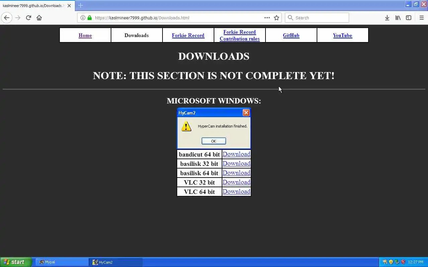This screenshot has width=428, height=267.
Task: Click 'HyperCam installation finished.' message text
Action: 223,126
